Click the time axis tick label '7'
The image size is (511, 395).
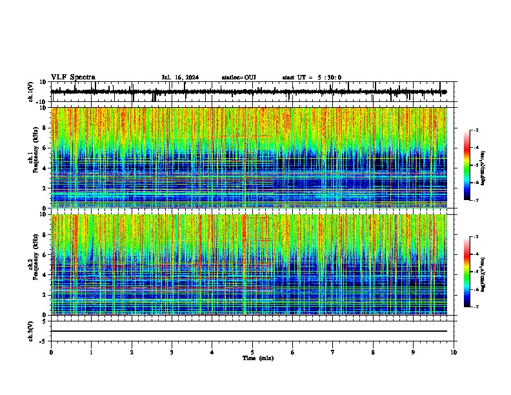tap(333, 352)
